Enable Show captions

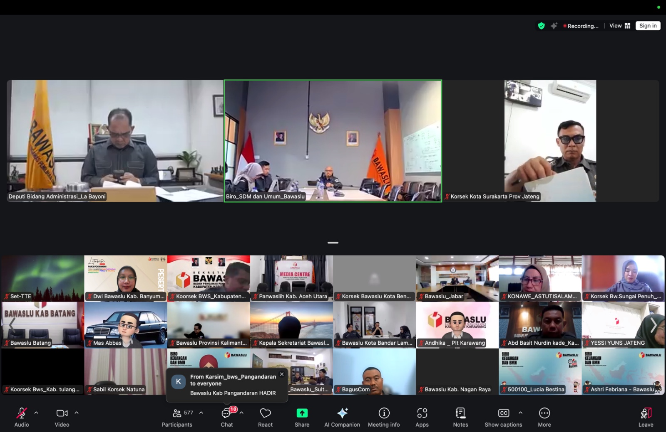(503, 417)
